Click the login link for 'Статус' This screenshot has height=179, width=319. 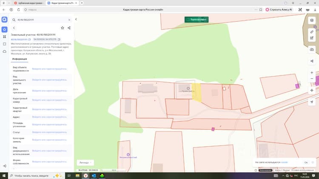point(49,132)
